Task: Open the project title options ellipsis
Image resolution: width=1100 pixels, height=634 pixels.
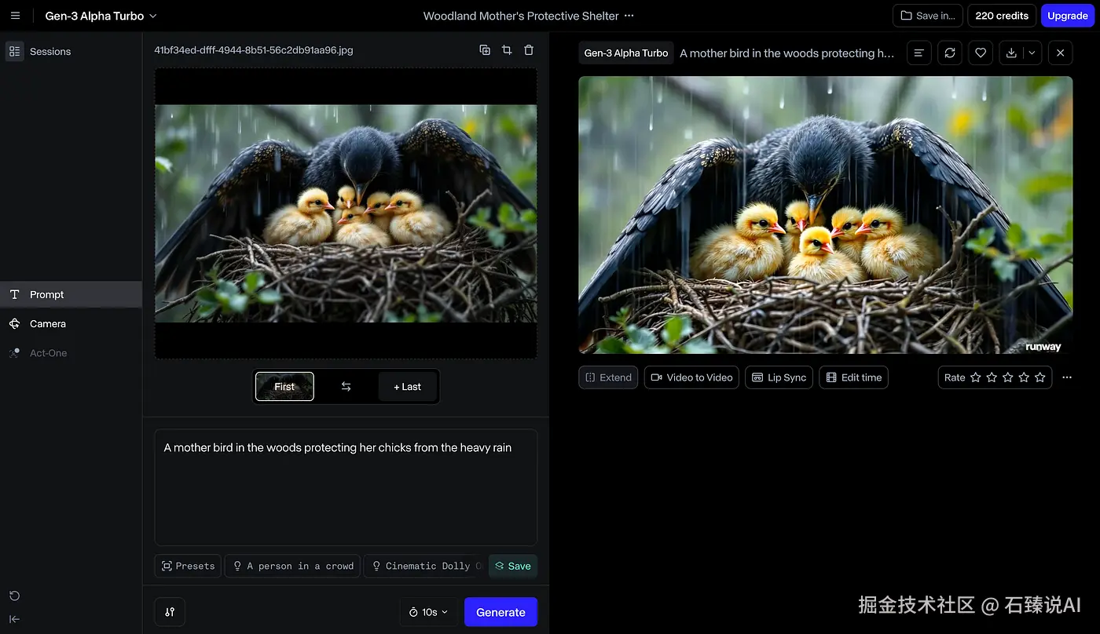Action: [x=629, y=16]
